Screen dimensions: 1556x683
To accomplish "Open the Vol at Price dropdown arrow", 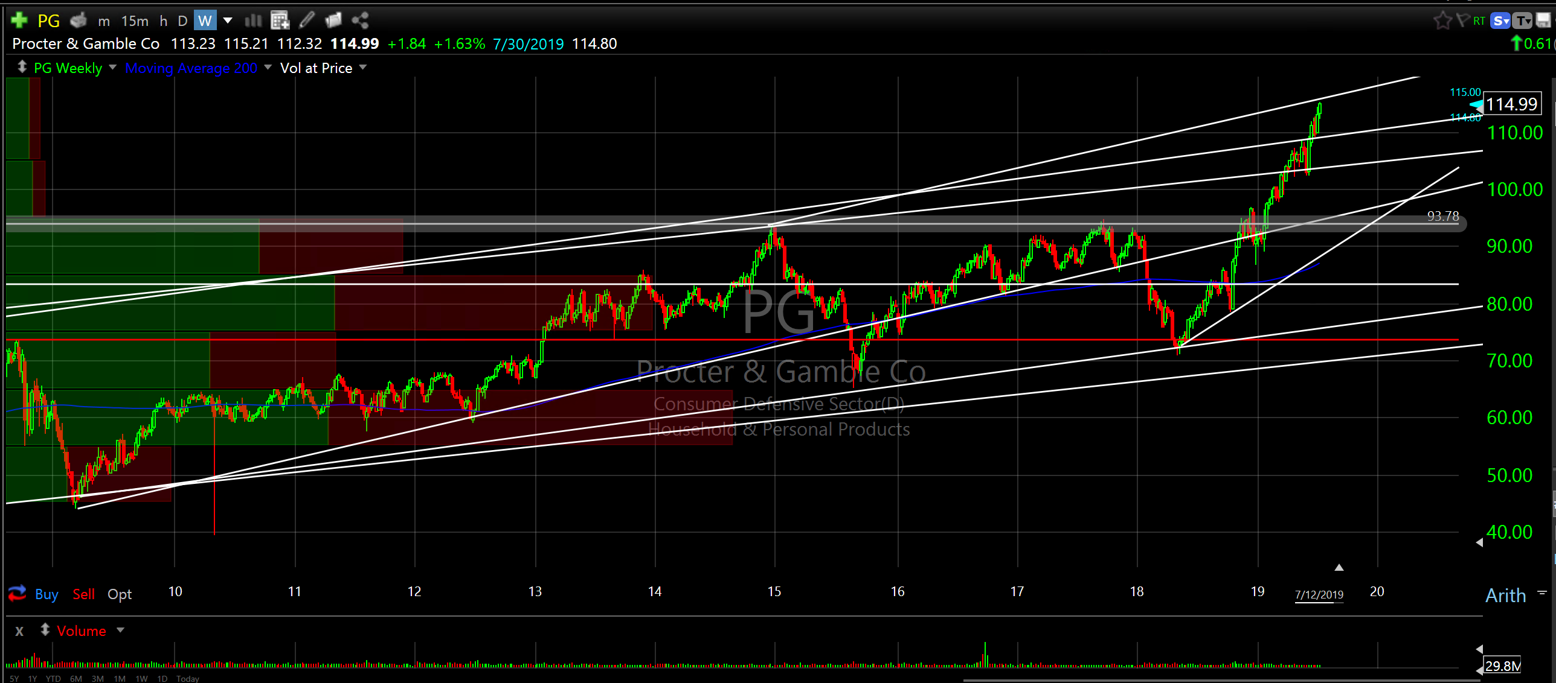I will click(363, 68).
